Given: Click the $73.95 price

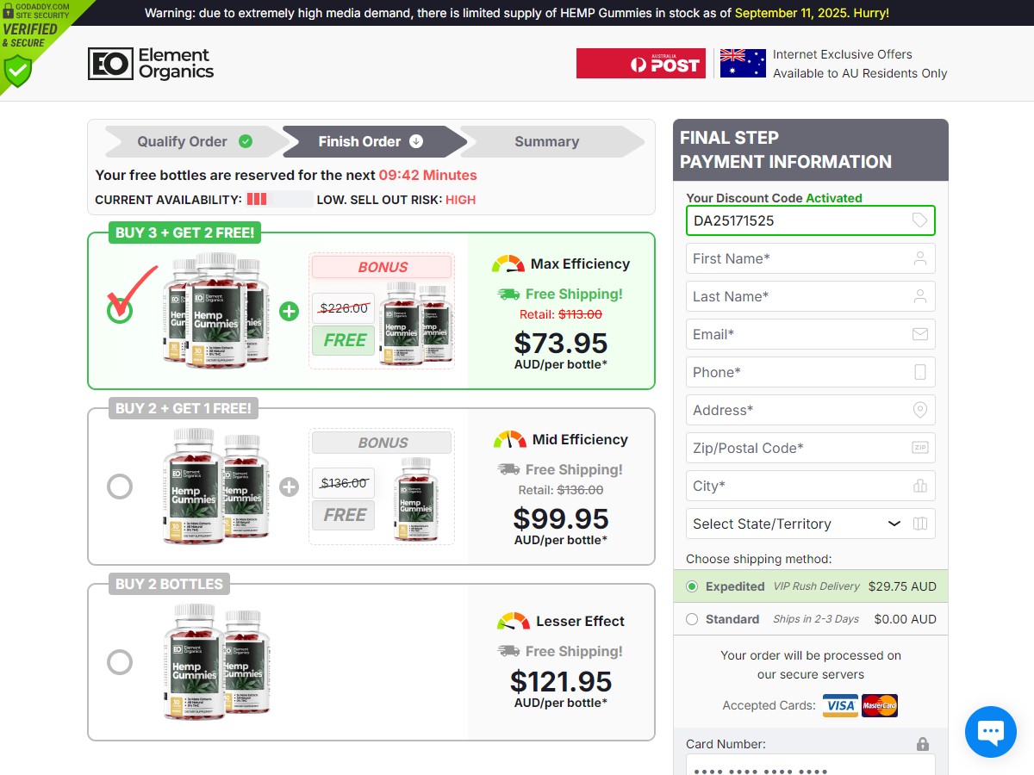Looking at the screenshot, I should pos(561,343).
